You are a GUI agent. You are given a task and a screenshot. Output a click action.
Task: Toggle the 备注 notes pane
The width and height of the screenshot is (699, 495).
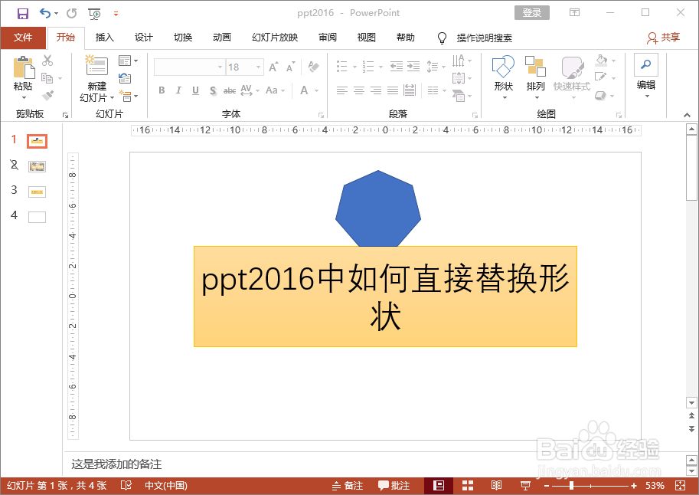(x=348, y=486)
